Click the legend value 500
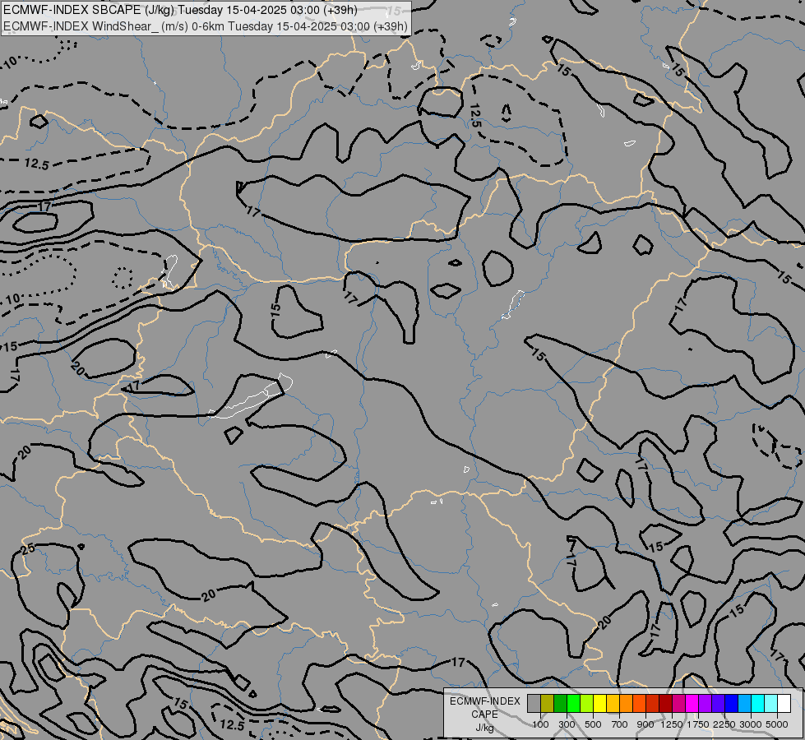Image resolution: width=805 pixels, height=740 pixels. click(x=593, y=724)
